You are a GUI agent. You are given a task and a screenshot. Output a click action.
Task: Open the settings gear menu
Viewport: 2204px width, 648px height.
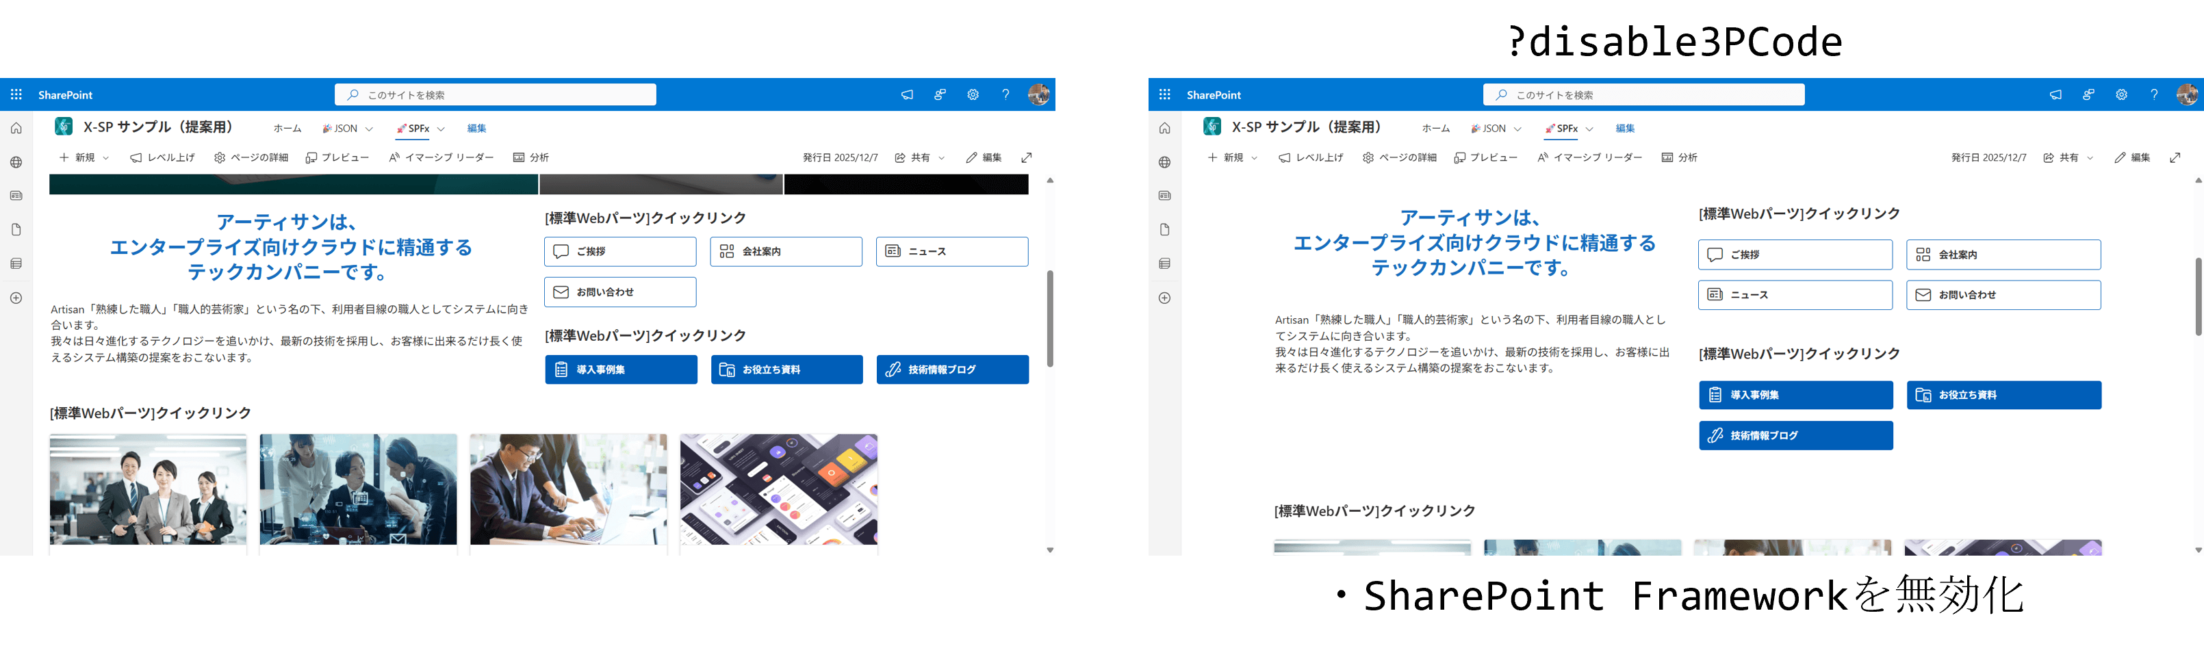(973, 94)
